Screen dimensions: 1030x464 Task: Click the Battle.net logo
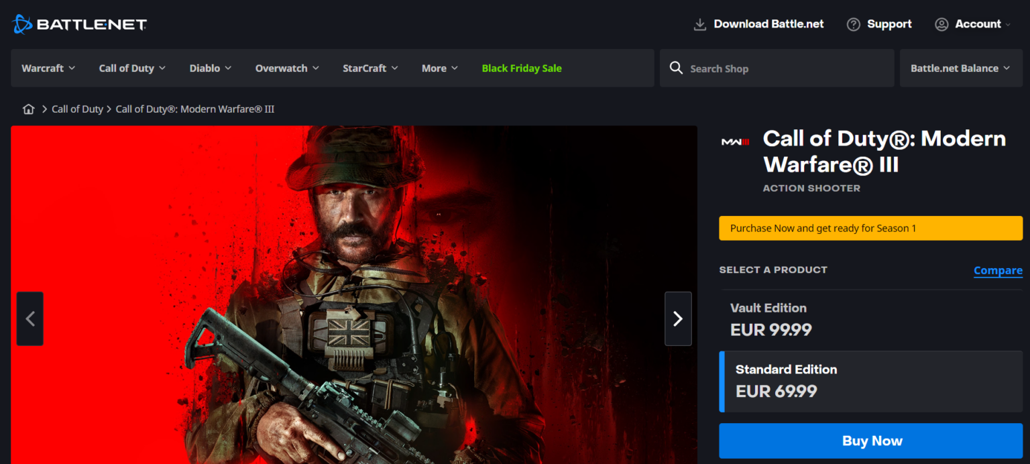coord(78,23)
